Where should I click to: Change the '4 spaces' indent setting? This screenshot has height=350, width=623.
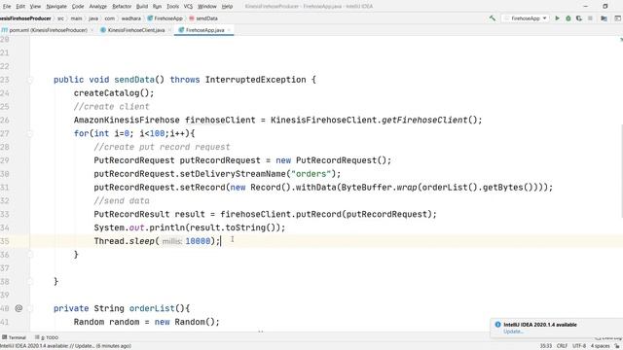click(600, 346)
